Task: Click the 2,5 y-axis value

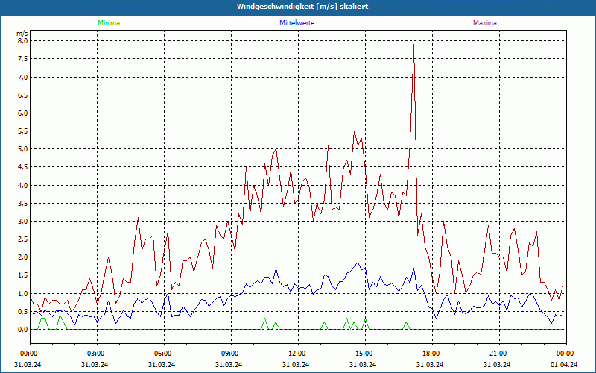Action: (23, 239)
